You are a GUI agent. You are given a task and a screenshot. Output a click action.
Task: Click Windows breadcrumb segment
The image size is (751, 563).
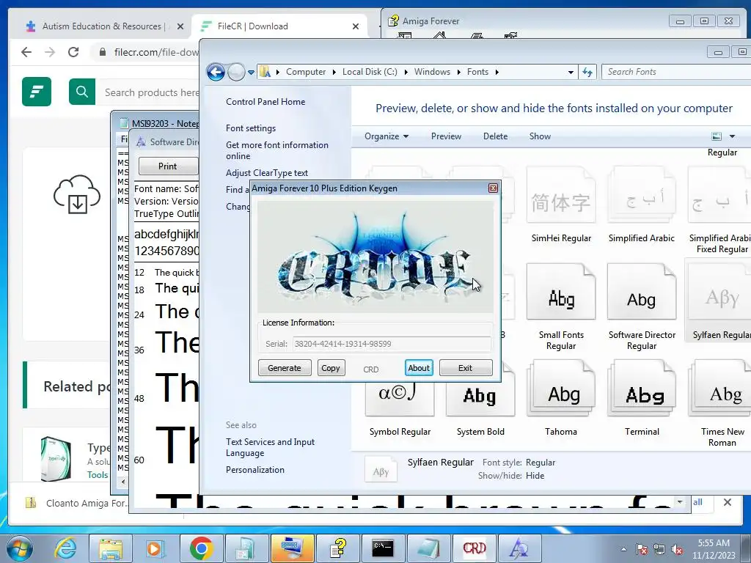pyautogui.click(x=432, y=72)
